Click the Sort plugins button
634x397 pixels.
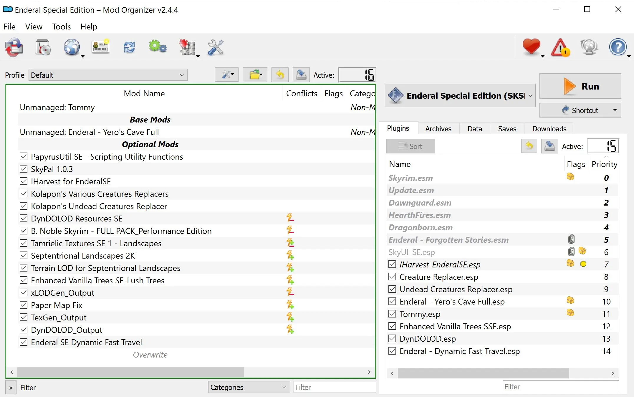(x=410, y=146)
